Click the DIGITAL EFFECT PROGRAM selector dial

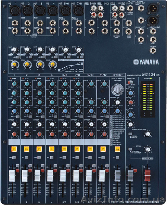click(x=117, y=90)
